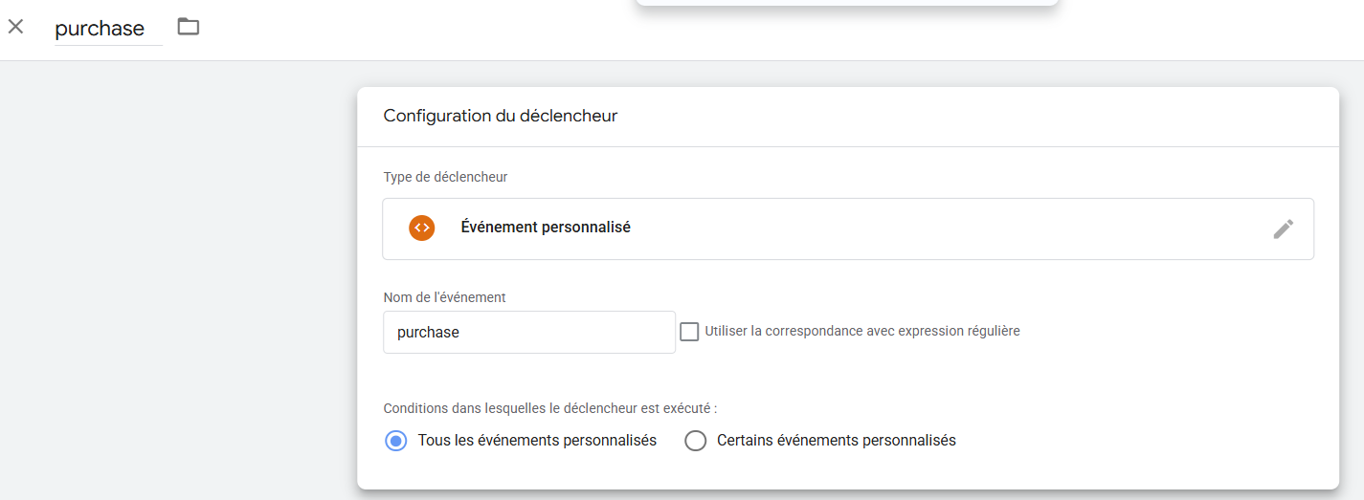Open the 'Événement personnalisé' trigger type selector
The height and width of the screenshot is (500, 1364).
pos(546,228)
